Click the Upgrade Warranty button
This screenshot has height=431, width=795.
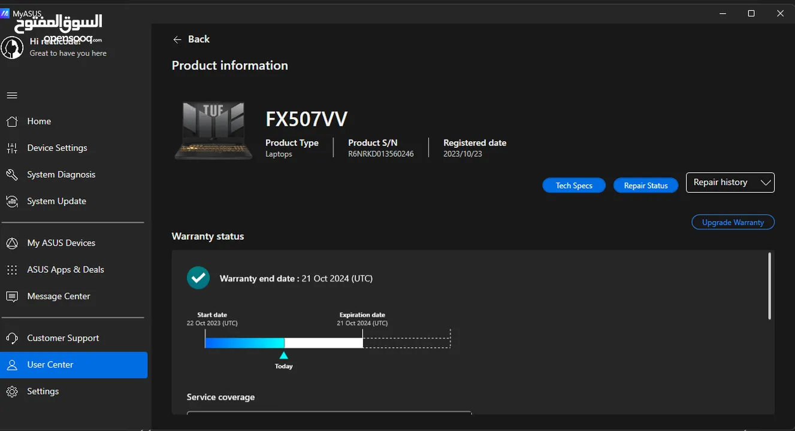[733, 222]
